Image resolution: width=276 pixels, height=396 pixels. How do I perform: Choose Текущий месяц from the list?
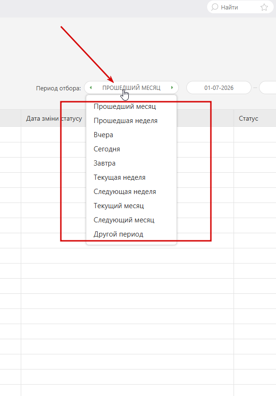click(118, 206)
